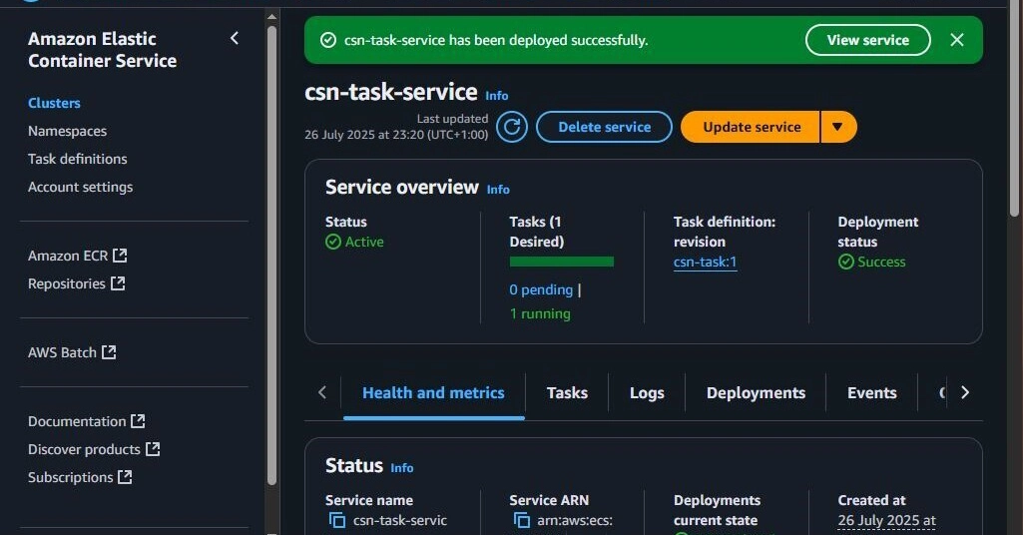Viewport: 1023px width, 535px height.
Task: Click the main page vertical scrollbar
Action: click(1014, 111)
